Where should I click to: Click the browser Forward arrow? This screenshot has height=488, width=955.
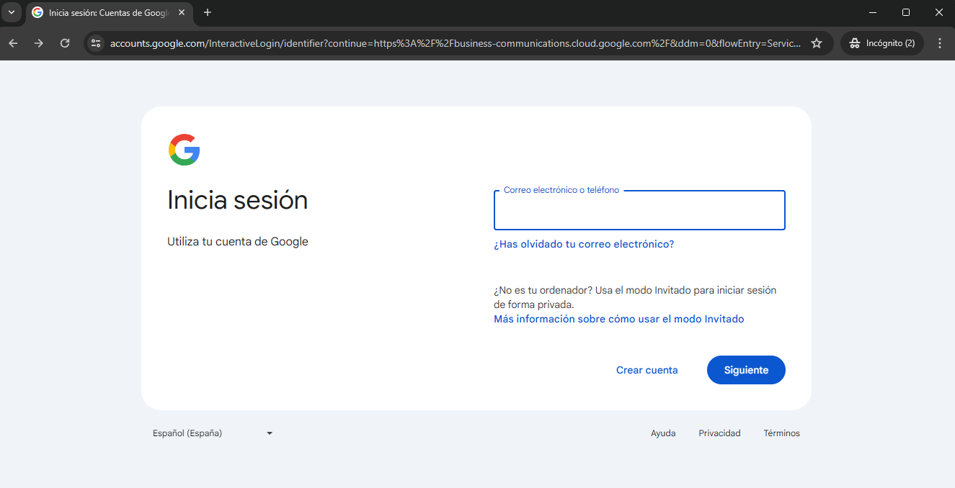click(x=39, y=43)
